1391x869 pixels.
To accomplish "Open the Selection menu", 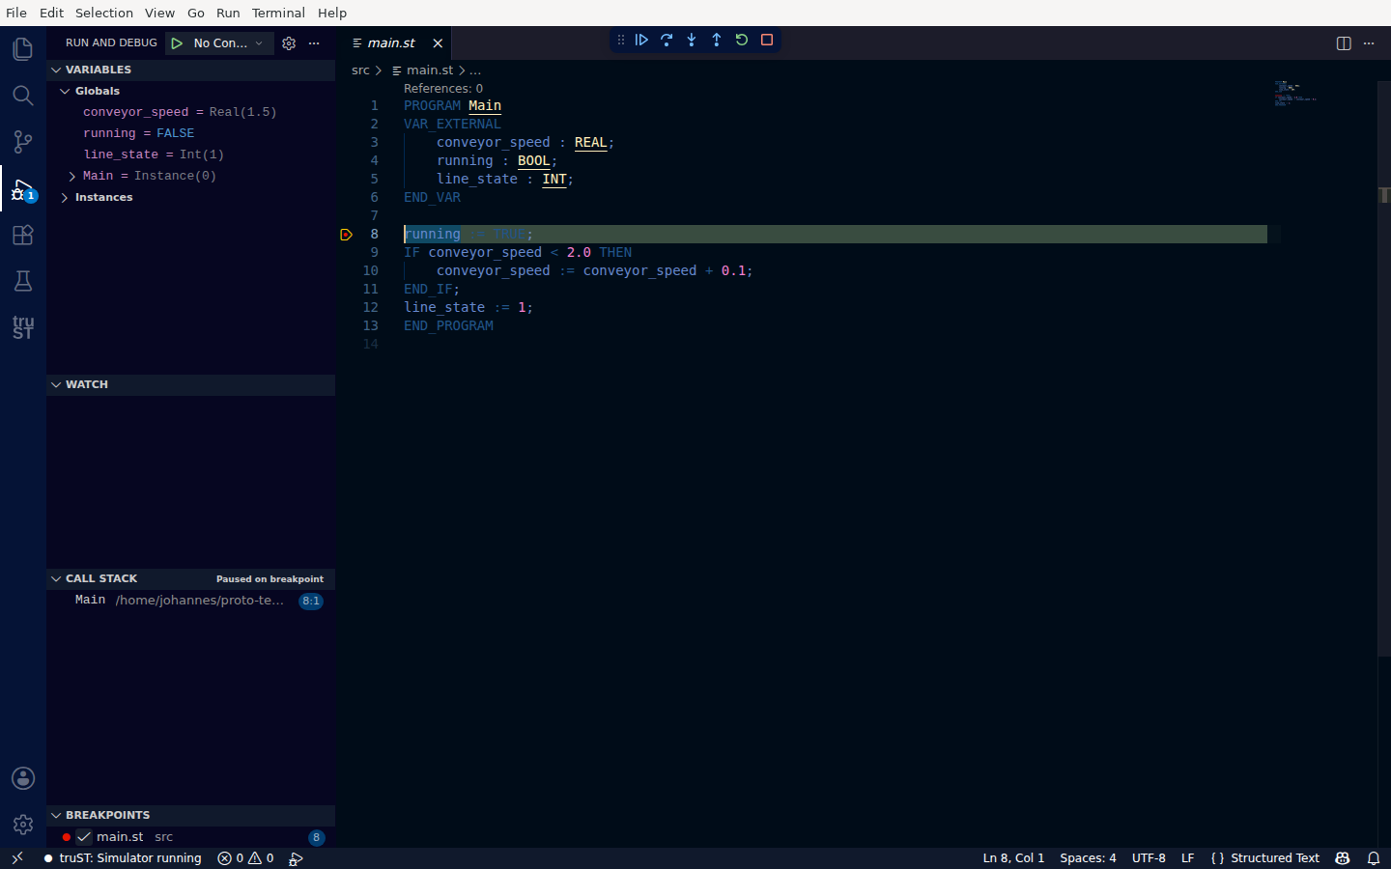I will (x=104, y=13).
